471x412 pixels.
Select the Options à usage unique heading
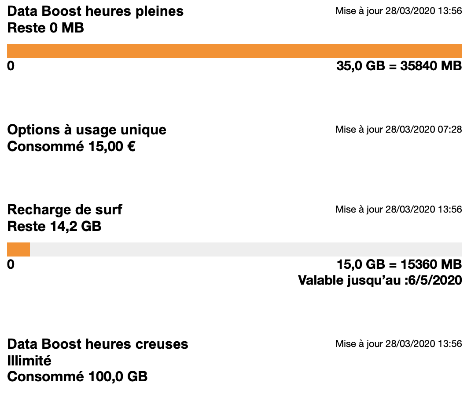[87, 130]
